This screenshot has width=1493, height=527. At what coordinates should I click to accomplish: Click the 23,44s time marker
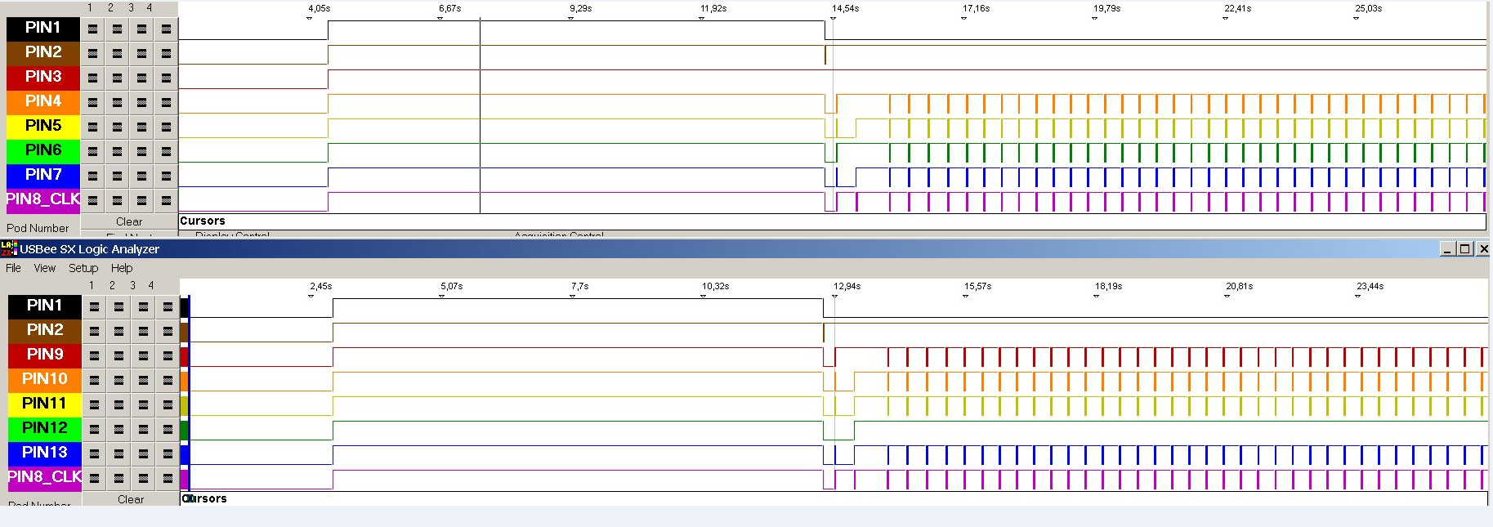[x=1370, y=287]
